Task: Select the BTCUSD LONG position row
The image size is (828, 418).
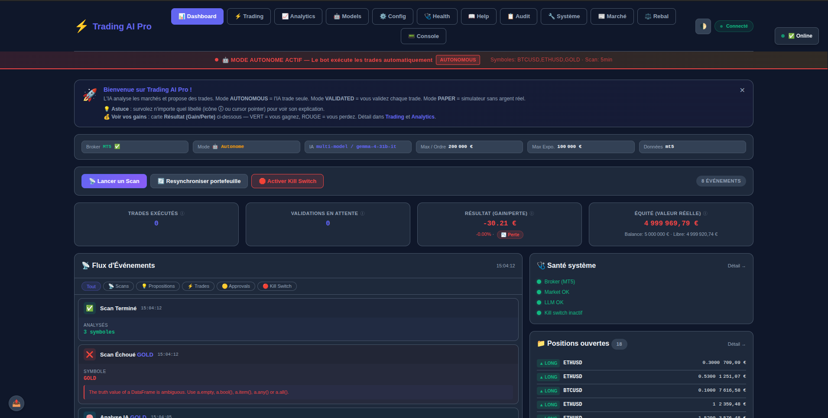Action: click(x=641, y=391)
